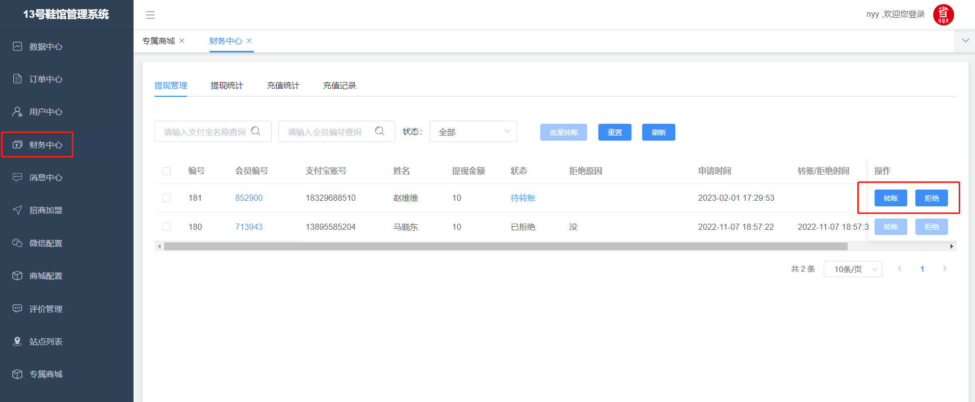Switch to the 提现统计 tab
975x402 pixels.
click(x=227, y=86)
